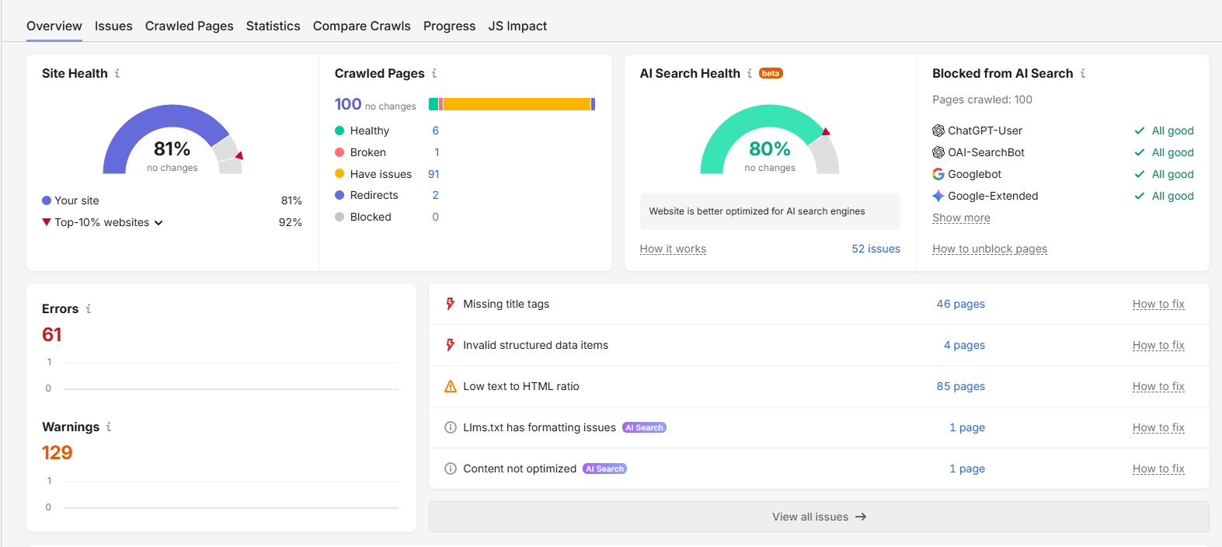Click Llms.txt formatting issues notice icon
Image resolution: width=1222 pixels, height=547 pixels.
click(x=451, y=427)
